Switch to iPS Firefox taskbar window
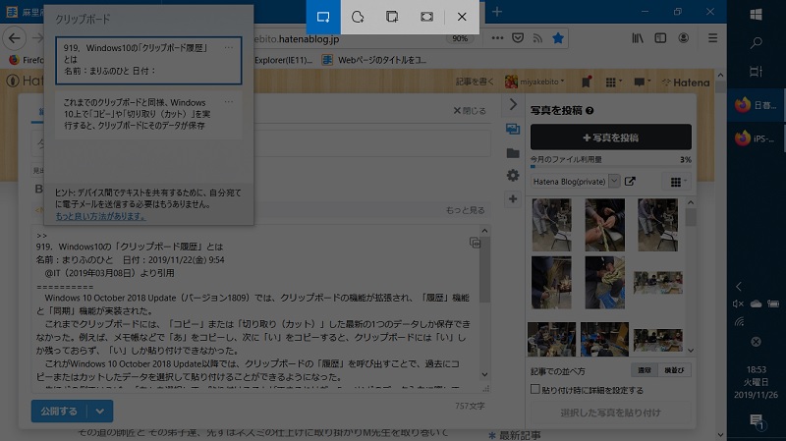 coord(756,138)
